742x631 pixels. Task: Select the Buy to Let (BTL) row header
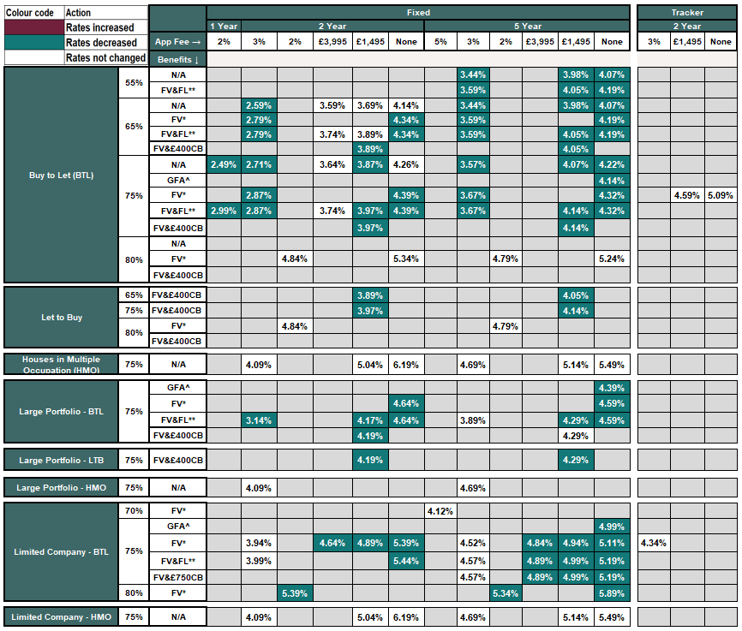click(61, 176)
